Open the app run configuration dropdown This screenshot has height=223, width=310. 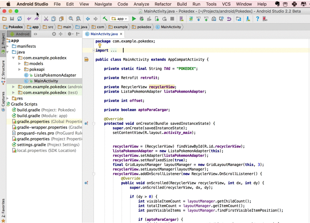(x=119, y=19)
